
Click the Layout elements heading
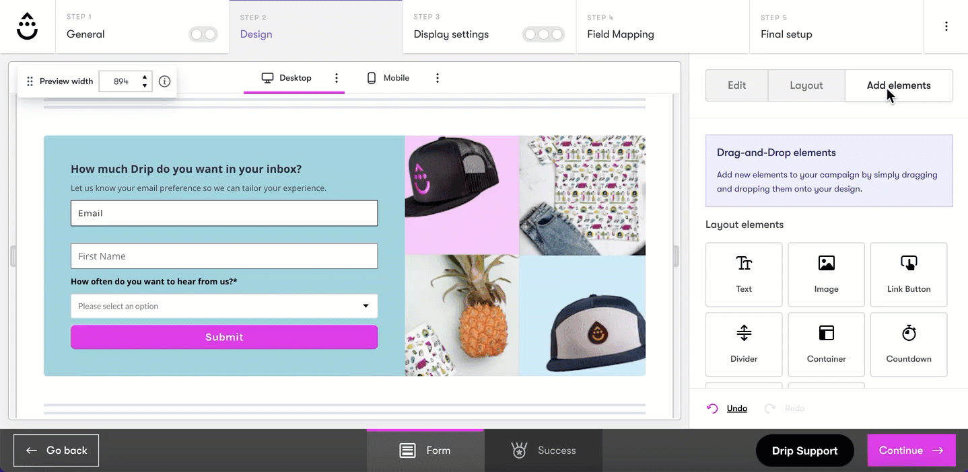tap(745, 225)
